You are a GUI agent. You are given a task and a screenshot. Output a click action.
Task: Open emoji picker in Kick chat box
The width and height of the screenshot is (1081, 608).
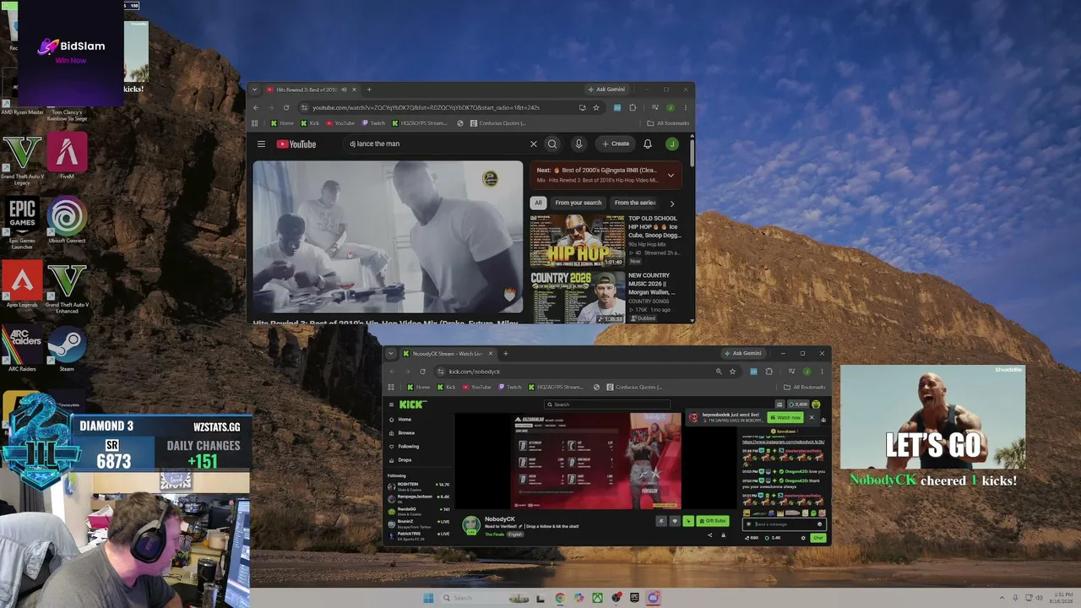819,524
